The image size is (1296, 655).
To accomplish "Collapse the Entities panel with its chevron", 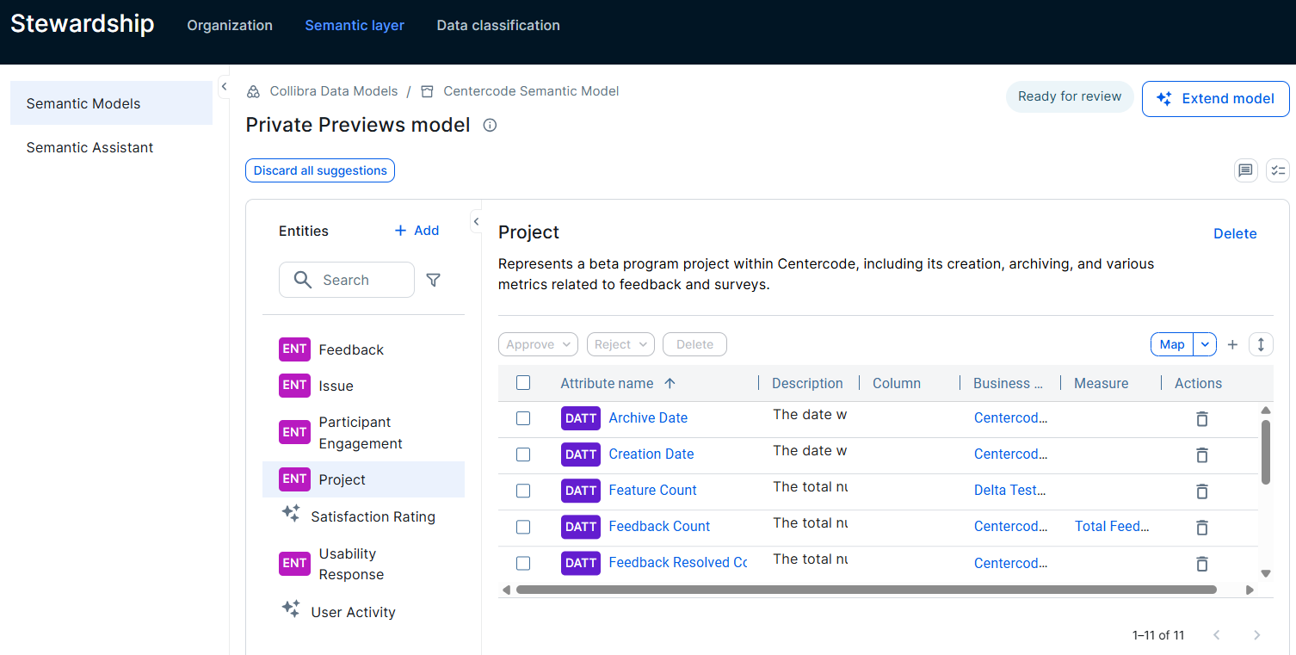I will tap(476, 221).
